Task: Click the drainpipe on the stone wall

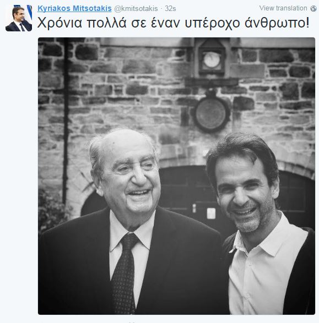Action: [66, 124]
